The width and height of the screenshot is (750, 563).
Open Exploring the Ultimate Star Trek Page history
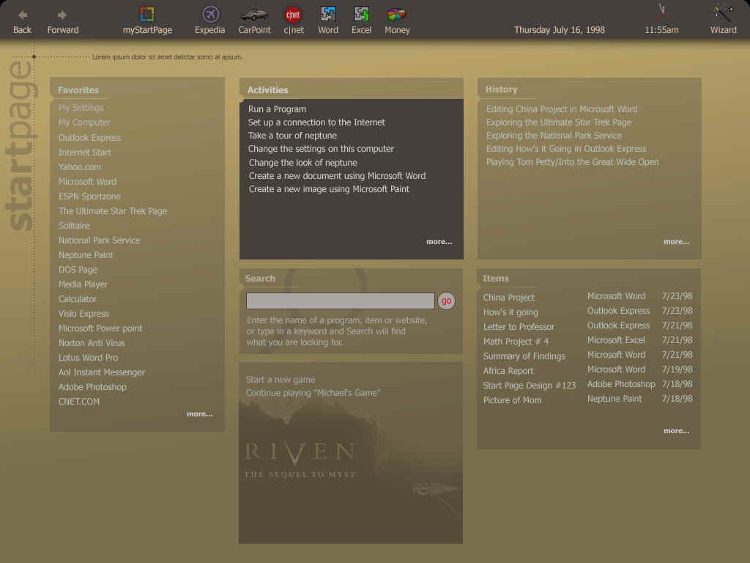pyautogui.click(x=559, y=122)
